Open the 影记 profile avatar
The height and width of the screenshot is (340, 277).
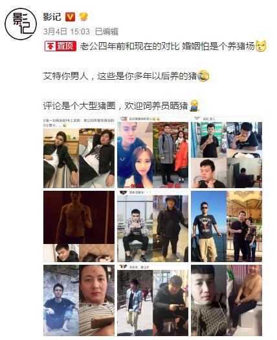(21, 23)
